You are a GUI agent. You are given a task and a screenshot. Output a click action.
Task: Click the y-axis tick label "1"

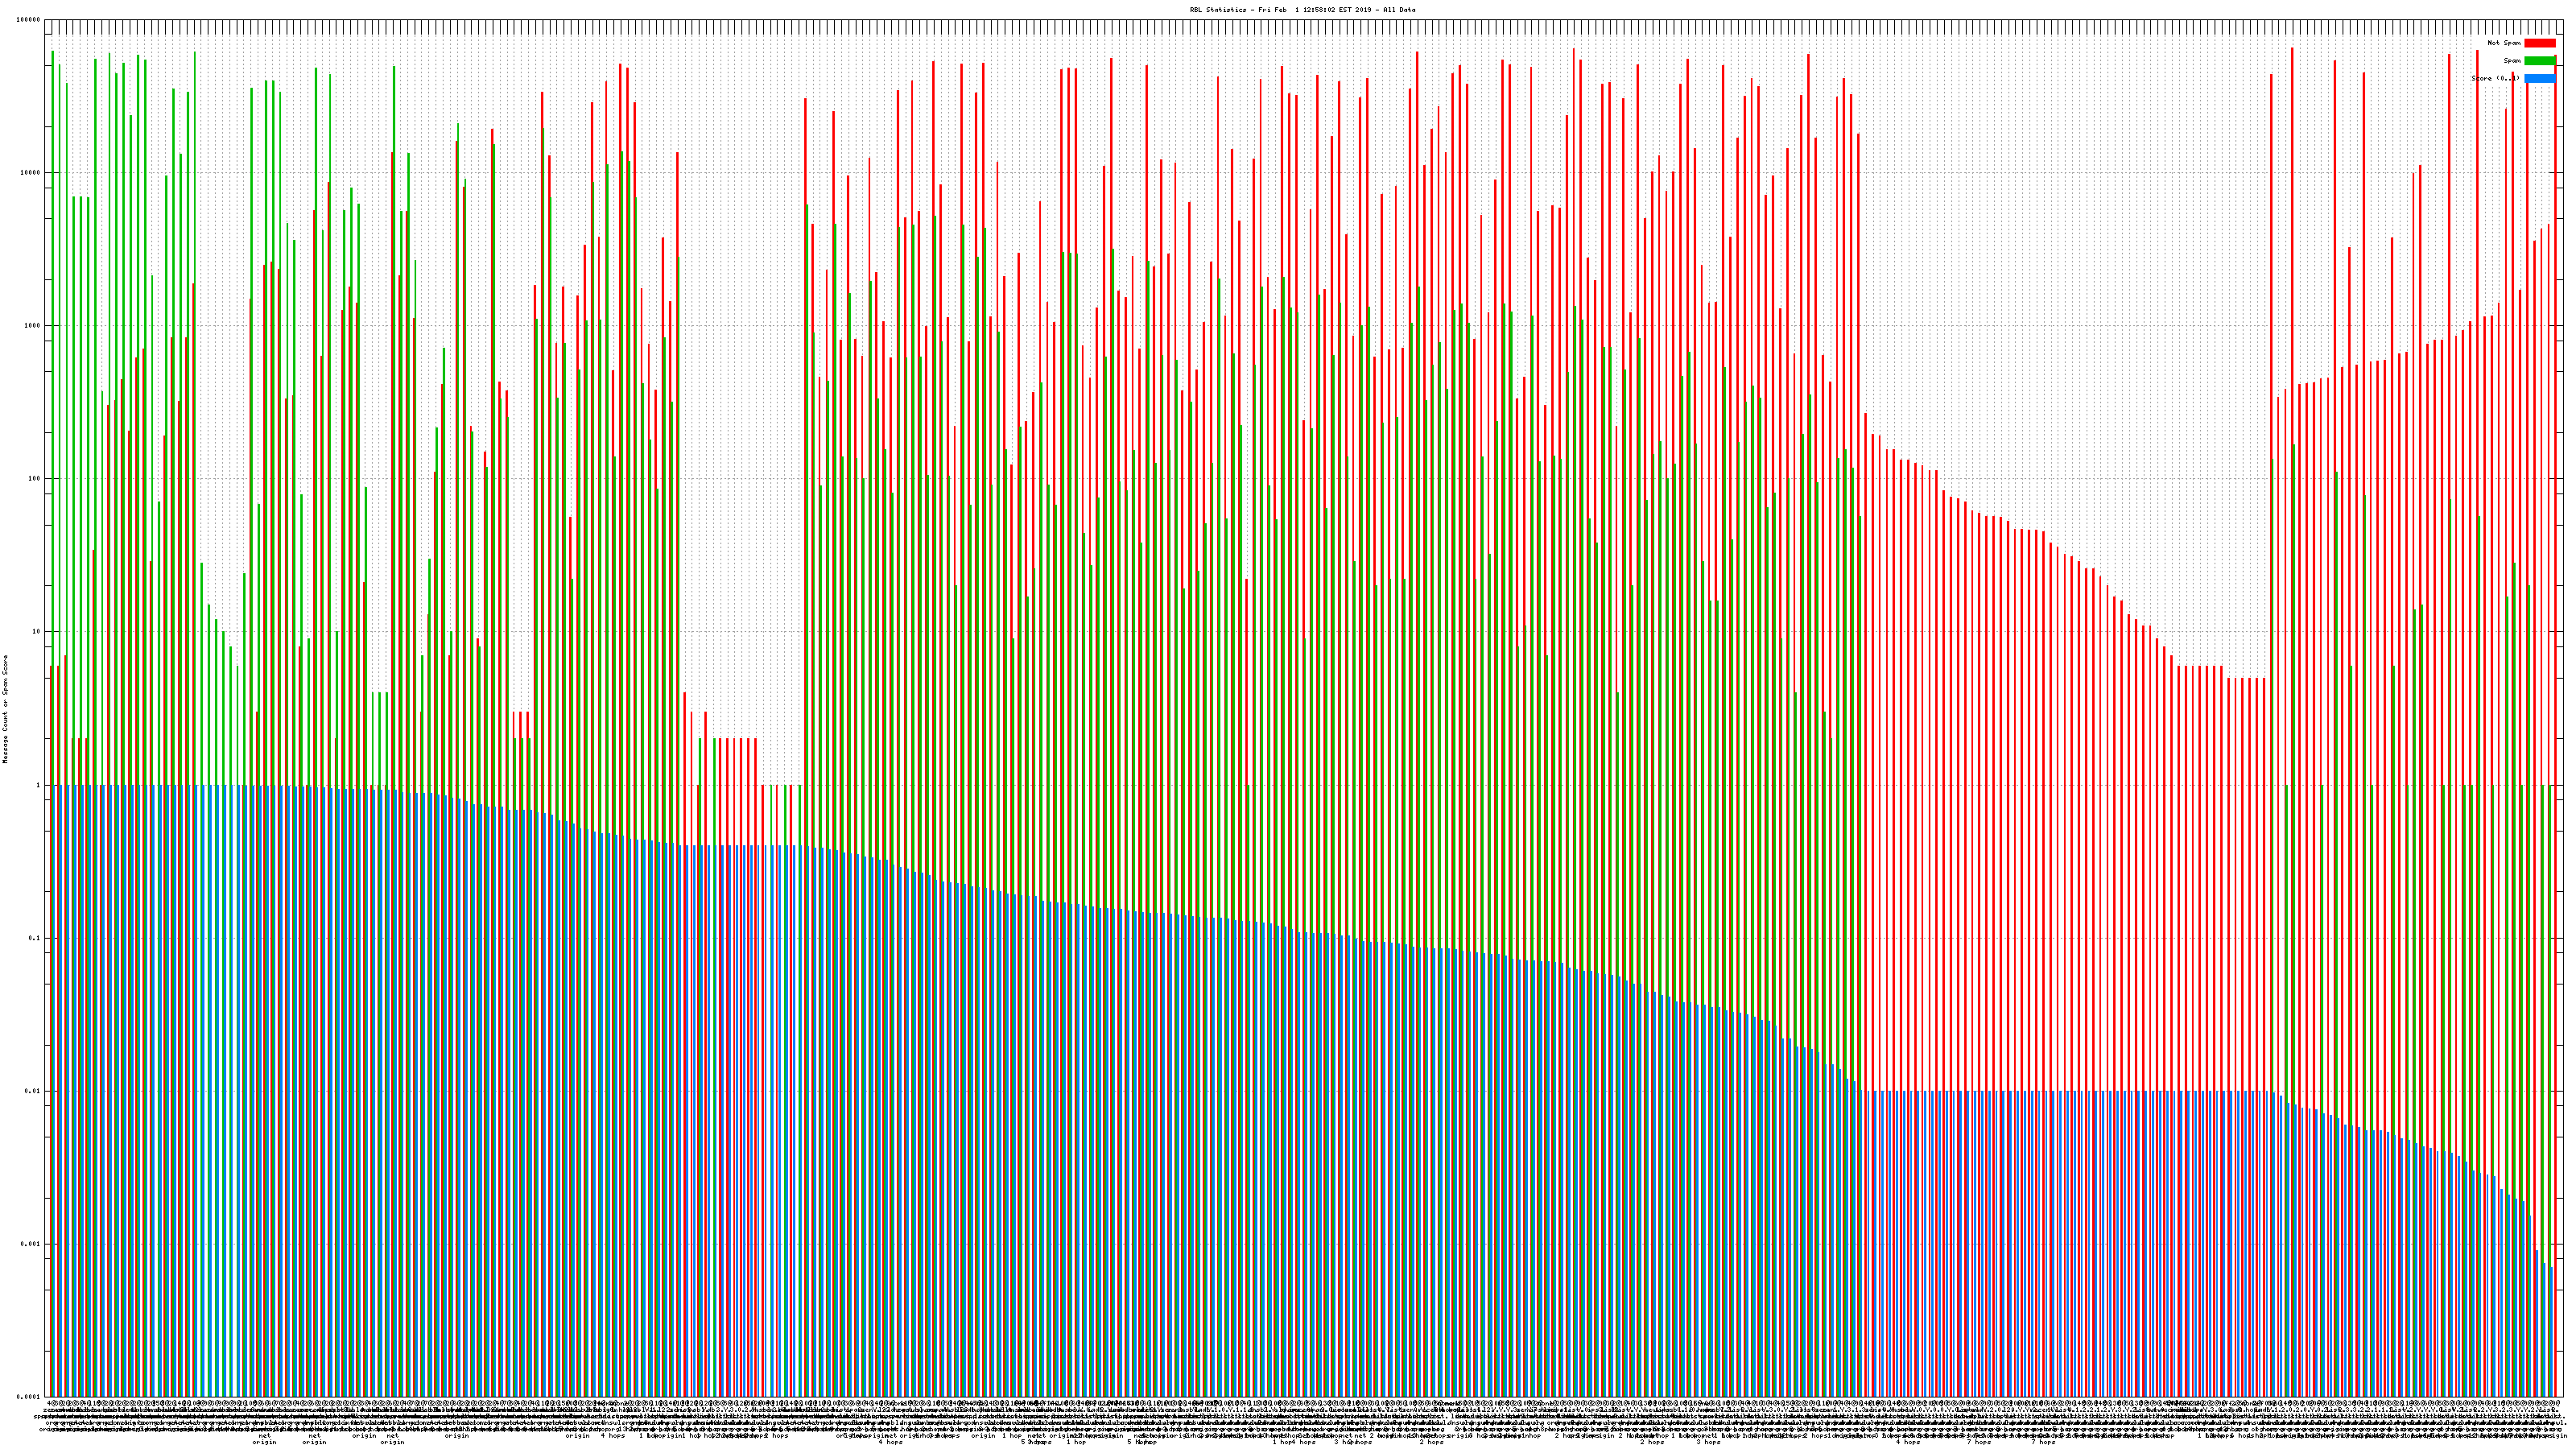pyautogui.click(x=39, y=785)
